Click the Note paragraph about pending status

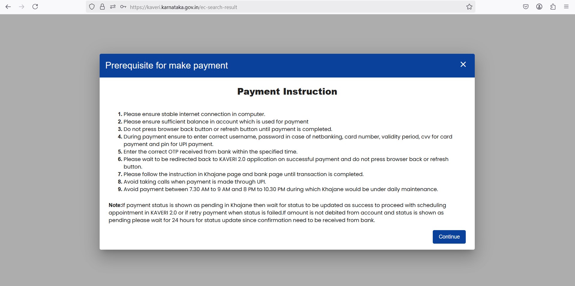pyautogui.click(x=277, y=213)
